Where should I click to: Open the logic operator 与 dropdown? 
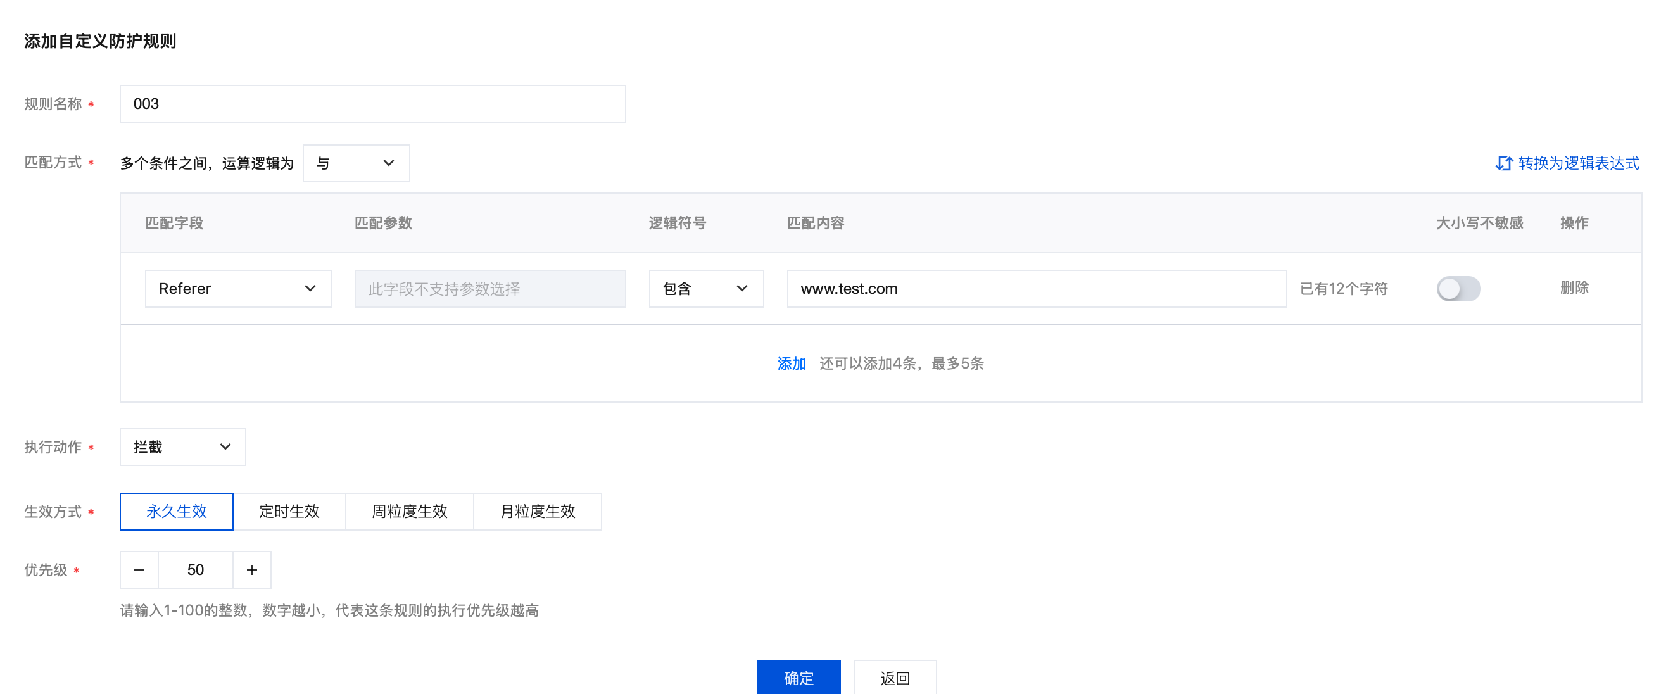(356, 163)
